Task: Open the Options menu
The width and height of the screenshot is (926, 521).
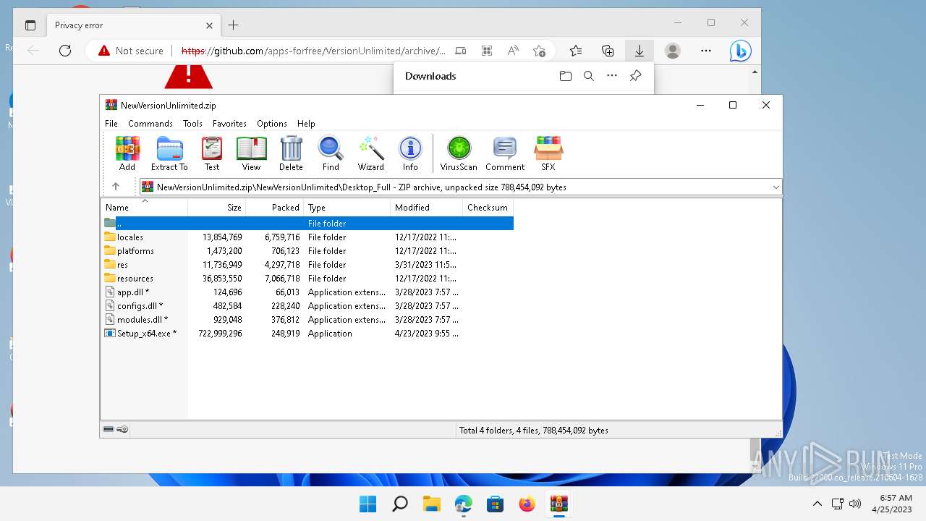Action: [x=272, y=124]
